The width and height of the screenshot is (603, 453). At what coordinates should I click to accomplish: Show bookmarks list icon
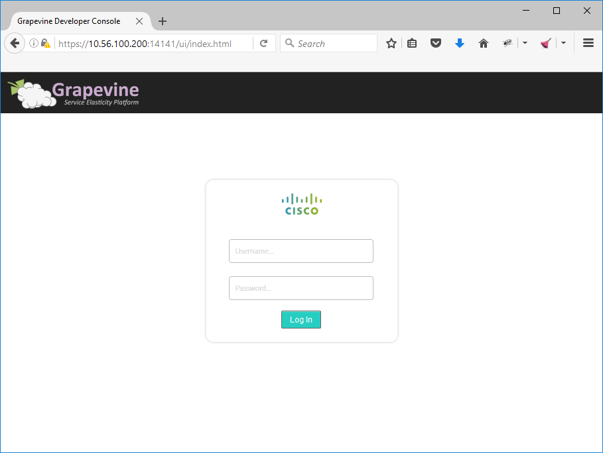412,44
